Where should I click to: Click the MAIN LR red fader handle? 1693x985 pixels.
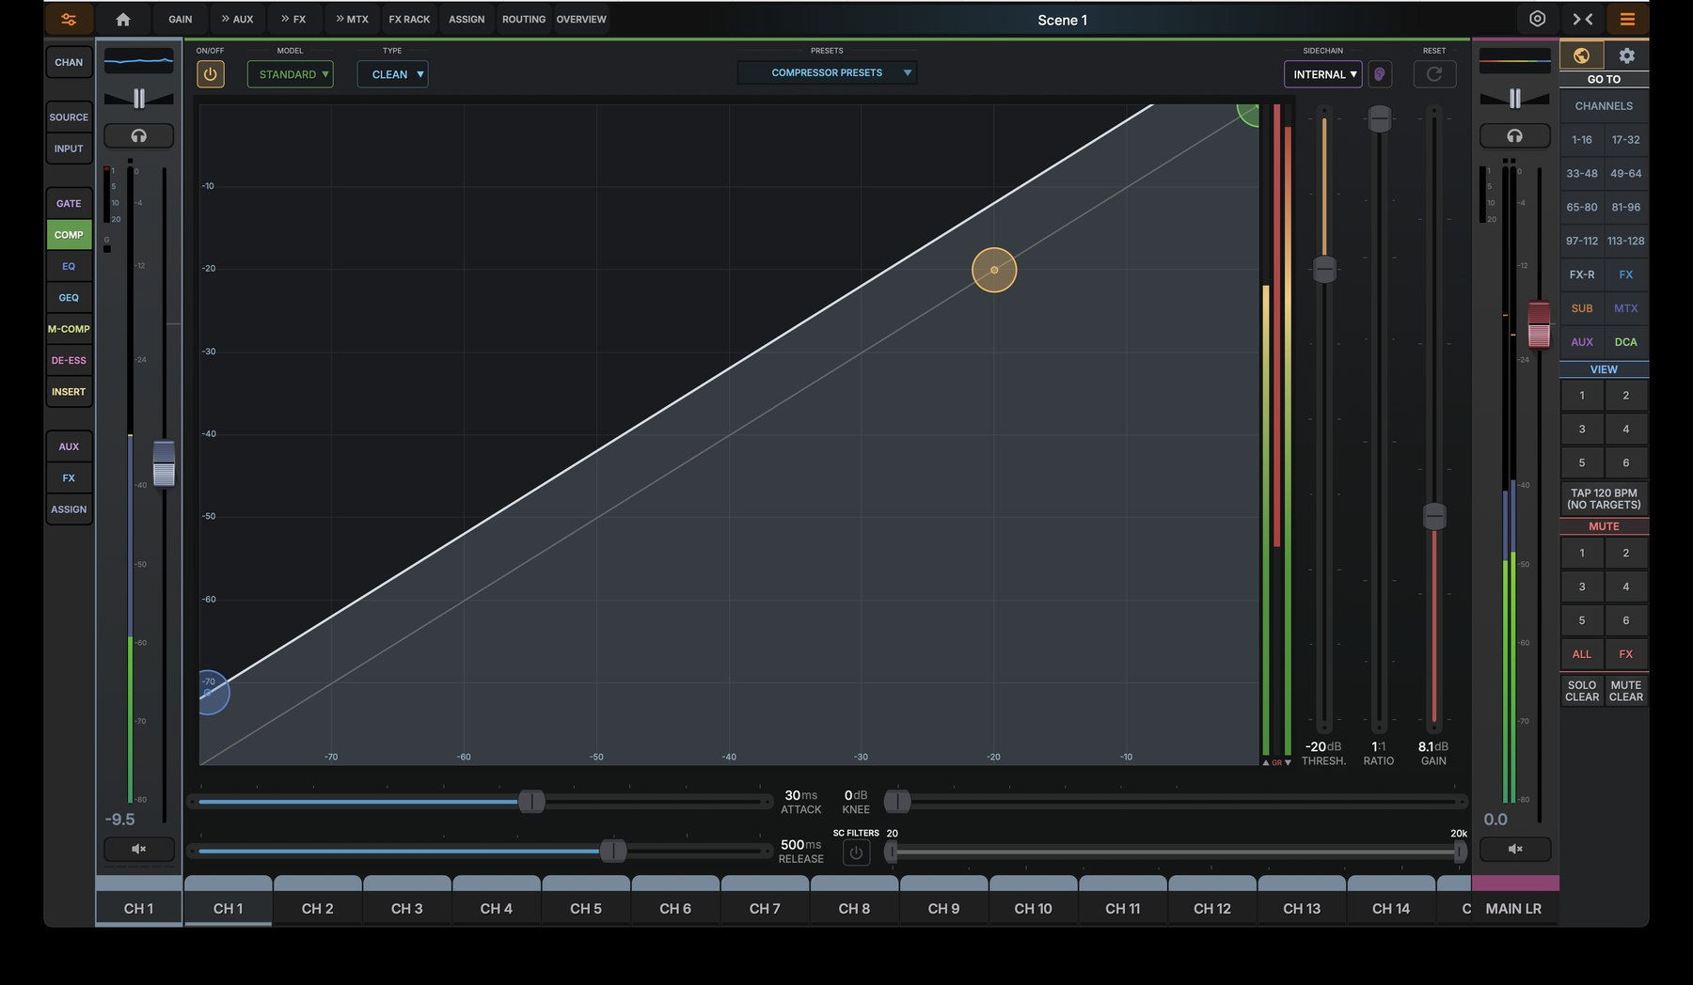pyautogui.click(x=1539, y=324)
